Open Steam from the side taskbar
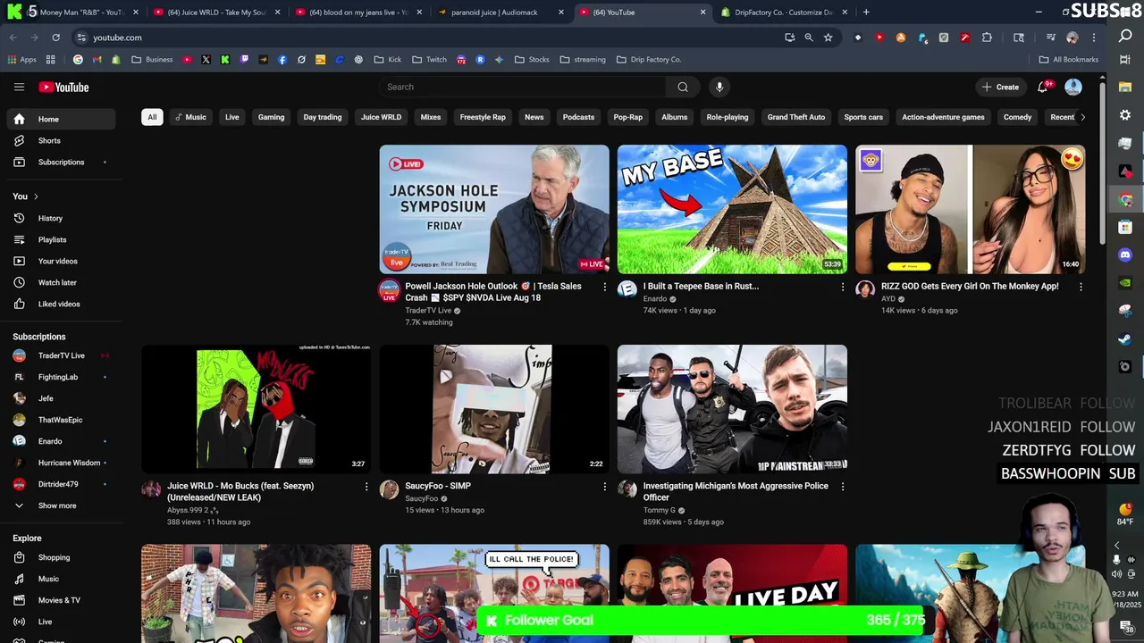Screen dimensions: 1144x643 pos(1125,338)
